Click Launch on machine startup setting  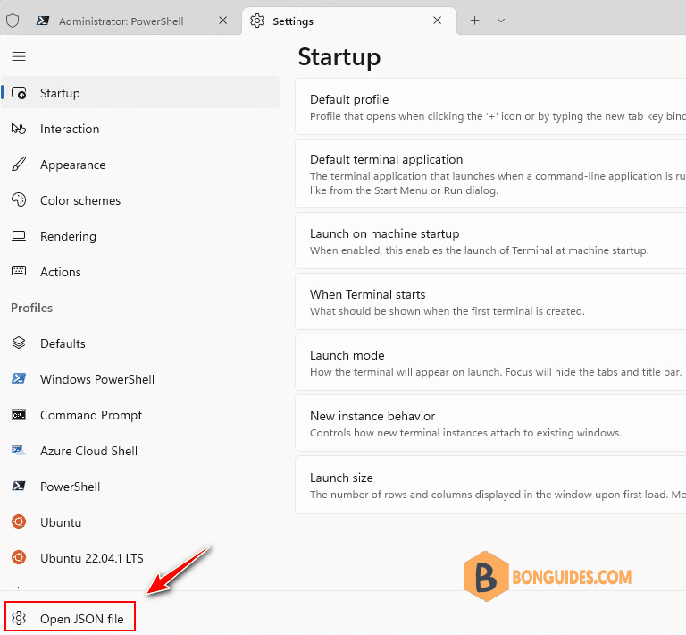click(x=490, y=241)
